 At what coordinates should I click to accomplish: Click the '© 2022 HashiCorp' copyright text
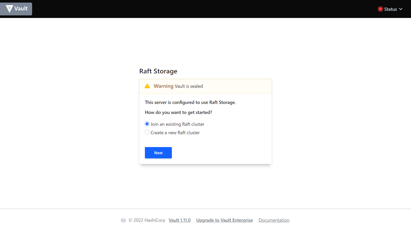point(147,220)
